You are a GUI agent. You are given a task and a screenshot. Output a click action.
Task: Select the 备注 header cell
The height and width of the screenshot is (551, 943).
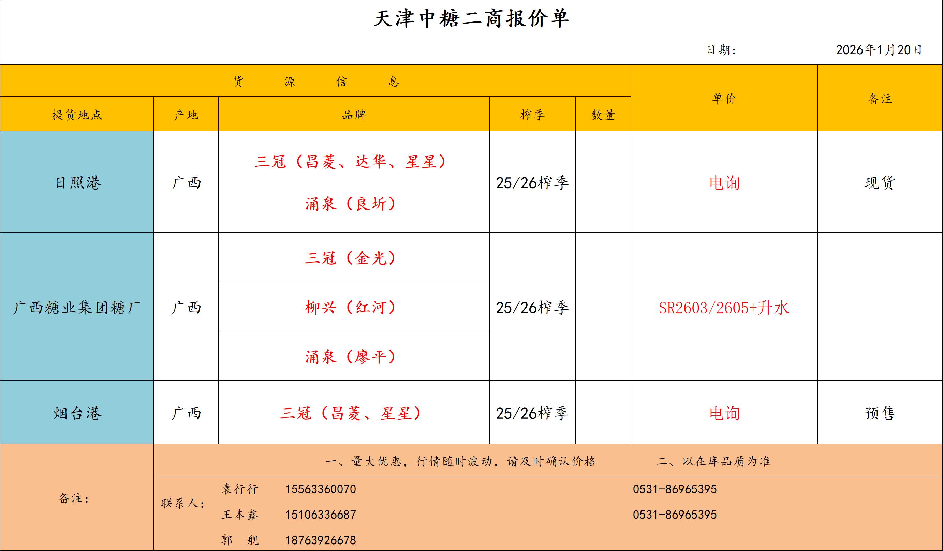(x=880, y=99)
